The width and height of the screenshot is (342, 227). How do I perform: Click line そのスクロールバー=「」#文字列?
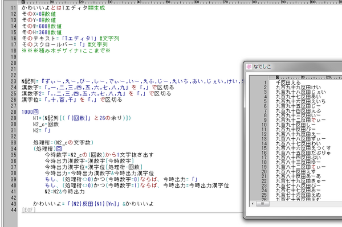(64, 44)
